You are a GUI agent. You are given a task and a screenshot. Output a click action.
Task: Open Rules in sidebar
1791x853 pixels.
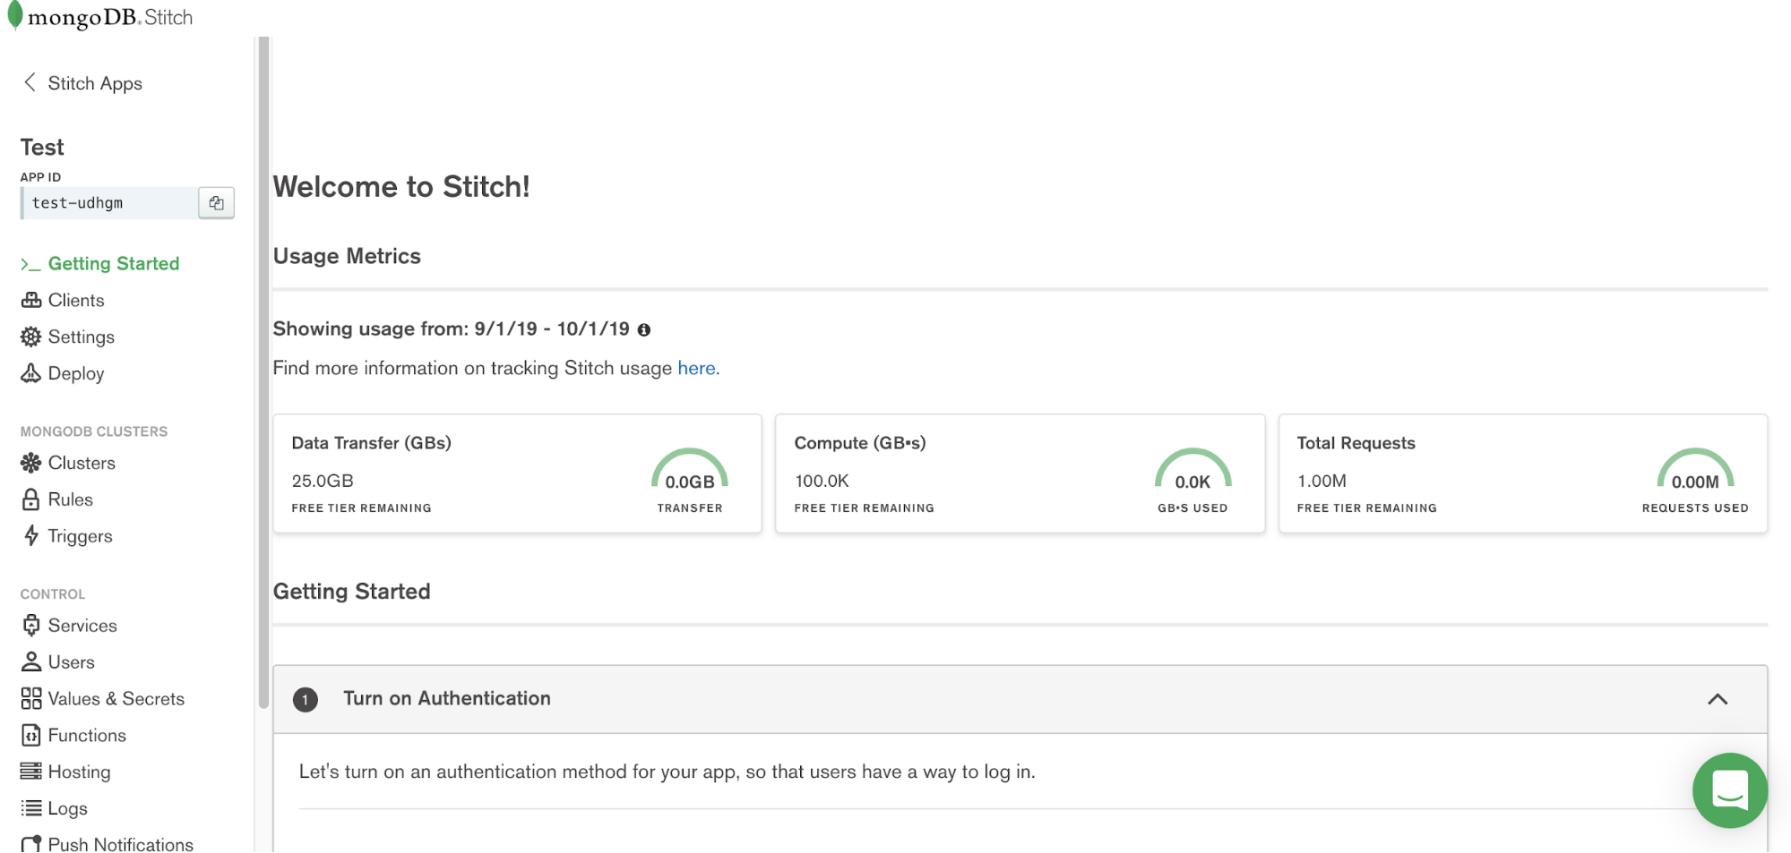71,499
